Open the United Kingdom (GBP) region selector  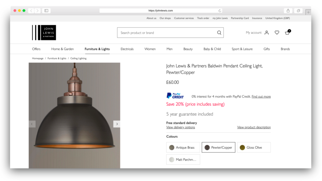[x=277, y=18]
